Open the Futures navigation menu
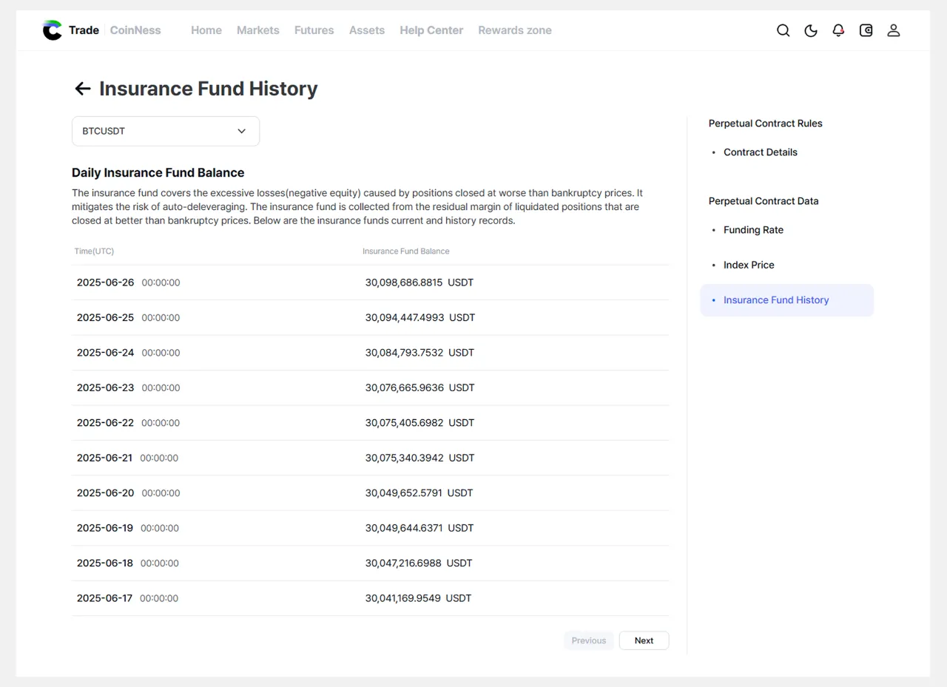The width and height of the screenshot is (947, 687). tap(314, 30)
